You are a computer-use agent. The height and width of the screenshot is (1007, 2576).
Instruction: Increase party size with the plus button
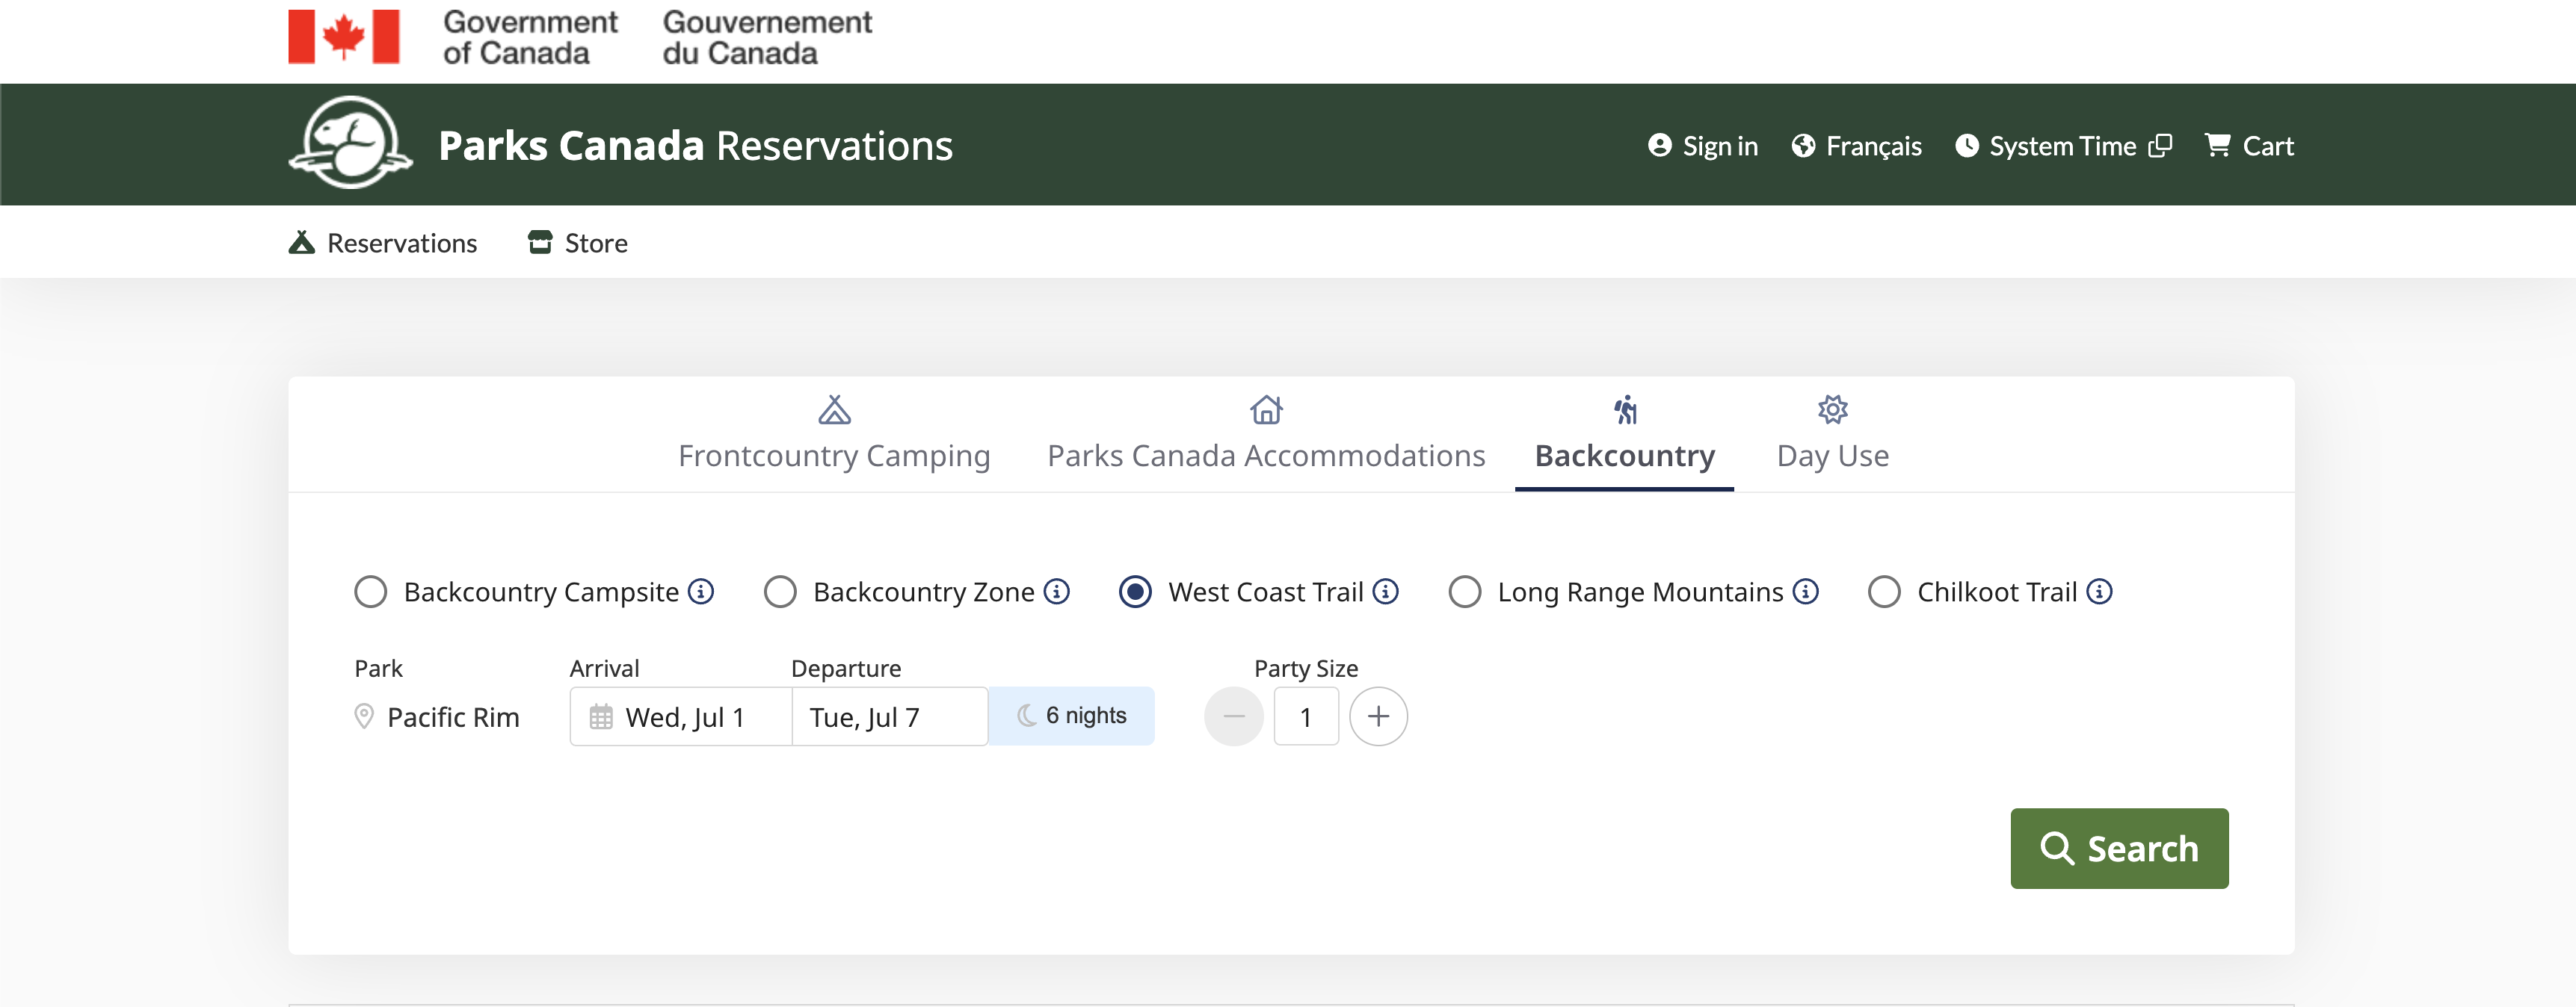coord(1378,716)
